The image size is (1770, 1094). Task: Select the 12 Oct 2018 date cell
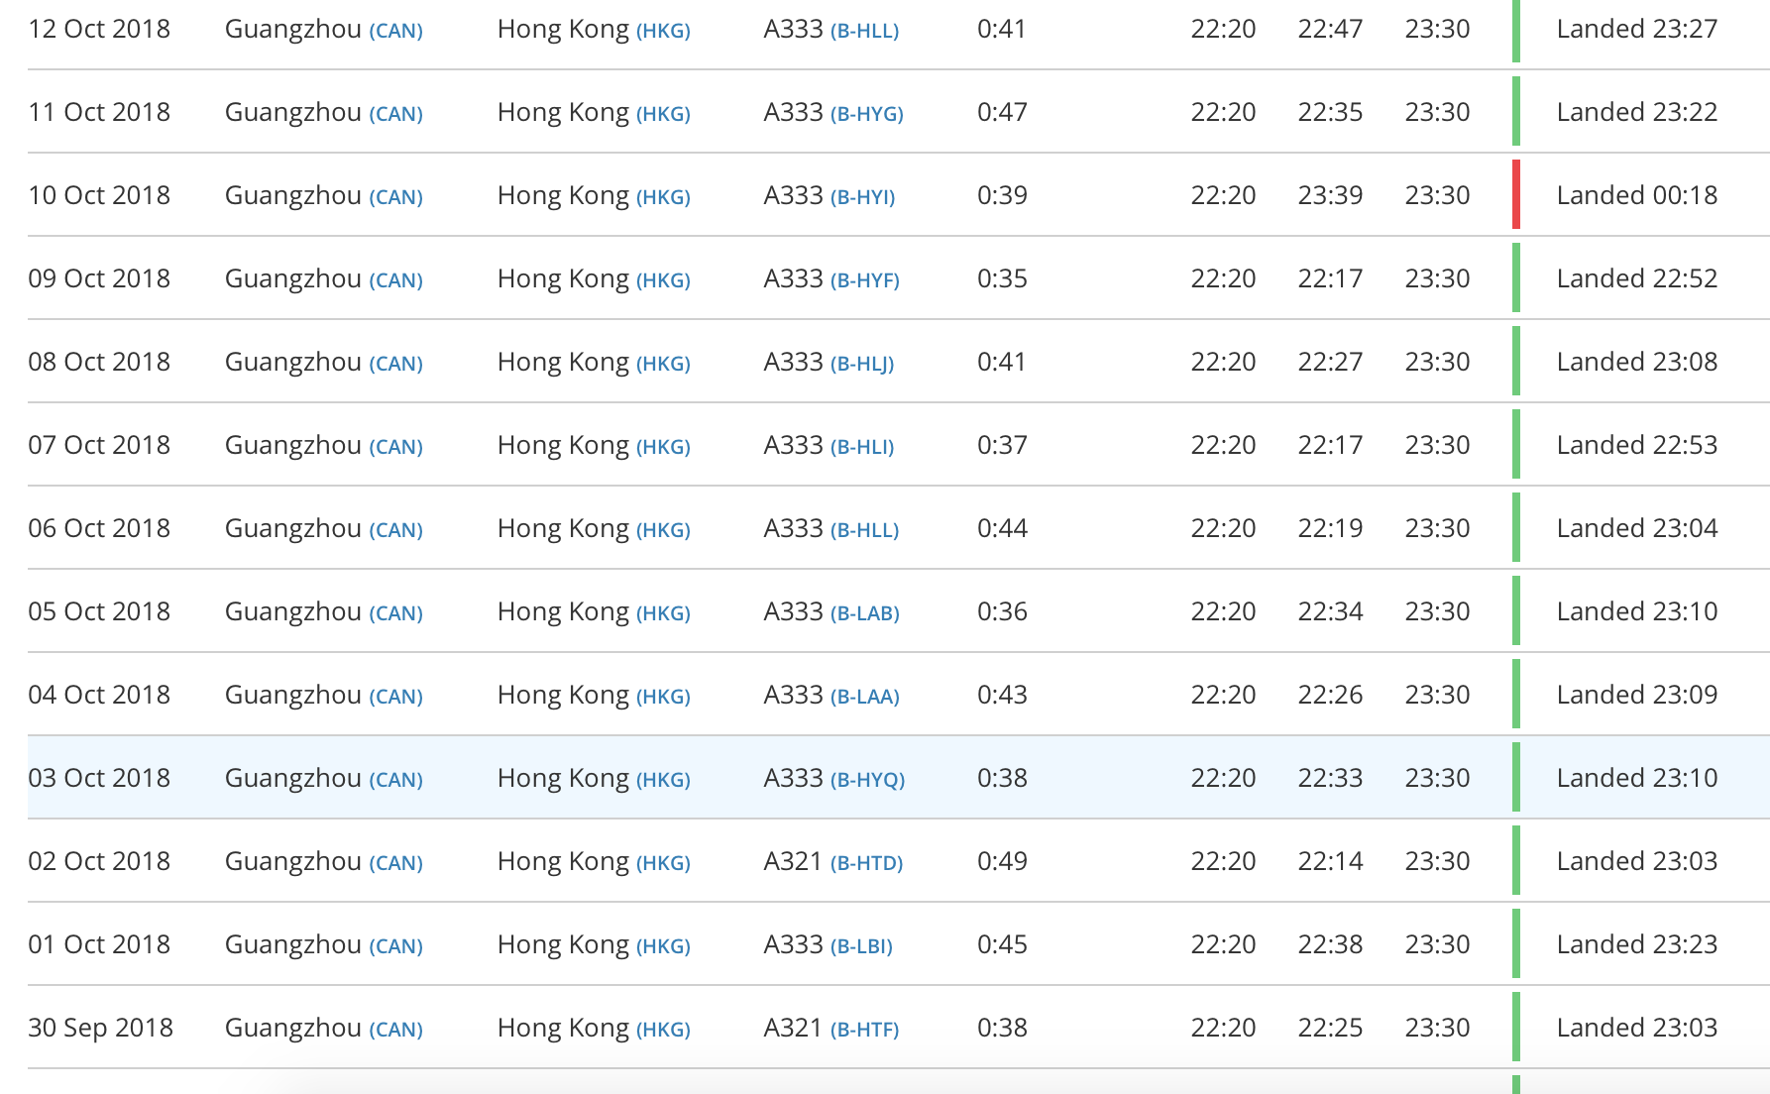click(99, 29)
